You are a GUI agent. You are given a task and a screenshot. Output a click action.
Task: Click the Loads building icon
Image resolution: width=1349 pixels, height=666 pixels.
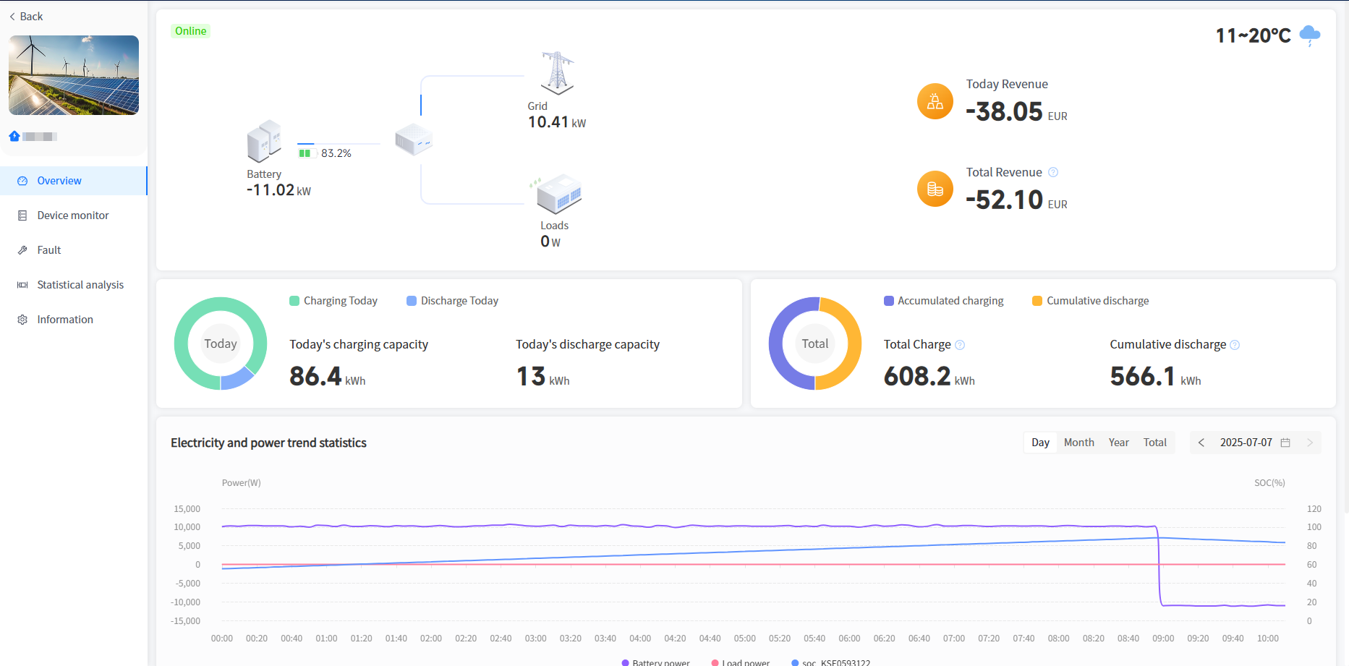point(558,194)
